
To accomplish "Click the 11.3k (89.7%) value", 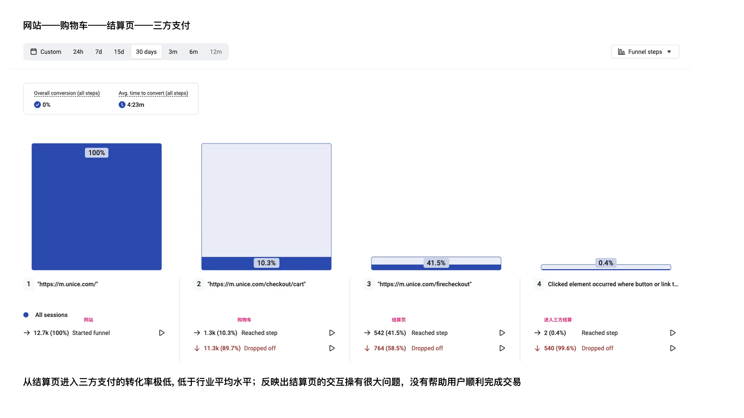I will 222,348.
